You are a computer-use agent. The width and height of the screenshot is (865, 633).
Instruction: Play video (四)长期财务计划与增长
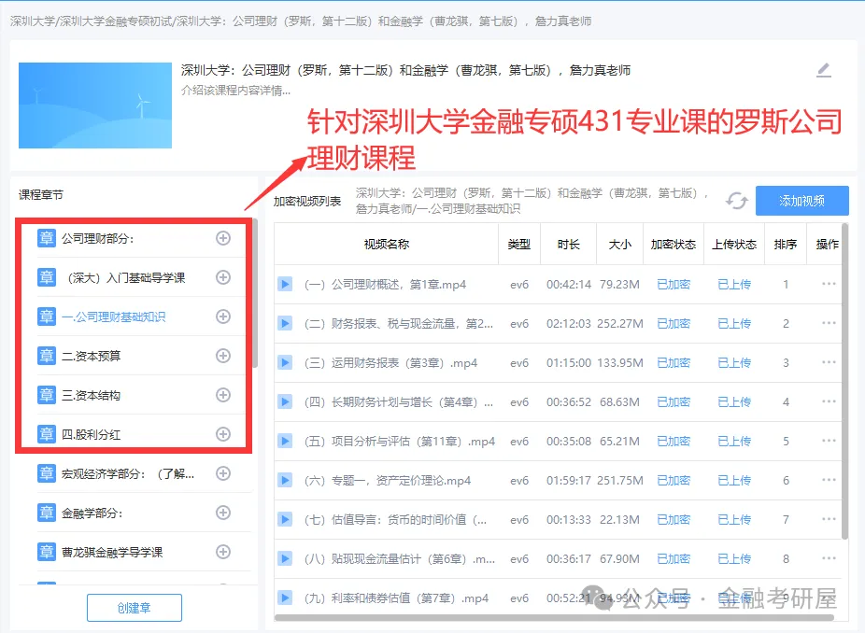tap(285, 402)
